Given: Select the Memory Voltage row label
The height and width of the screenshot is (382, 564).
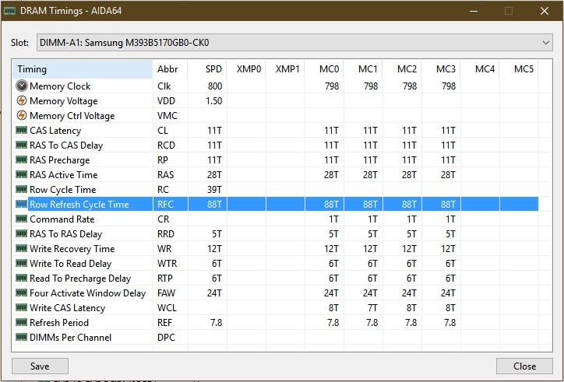Looking at the screenshot, I should (x=64, y=101).
